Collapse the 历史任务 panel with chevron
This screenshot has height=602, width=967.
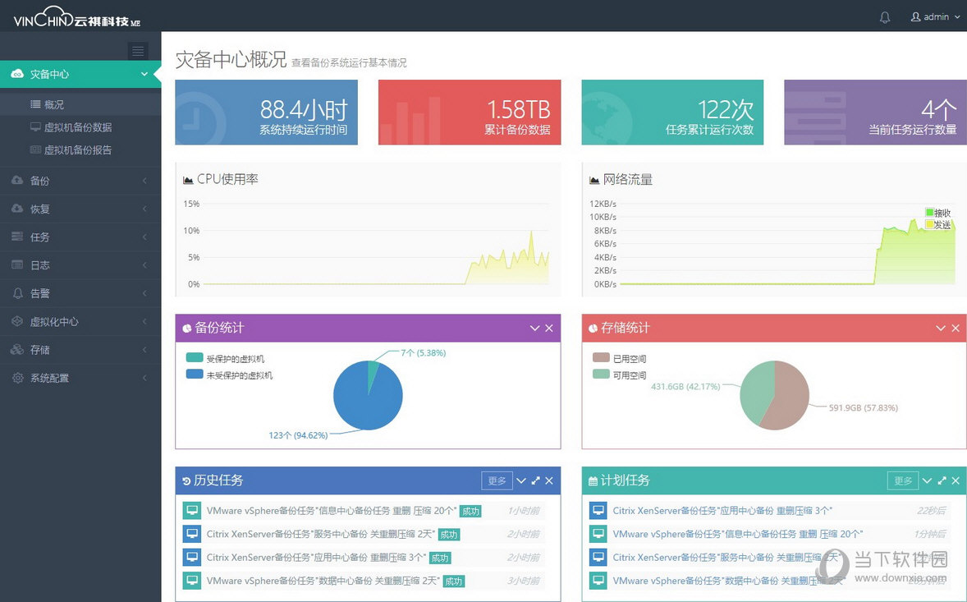[521, 480]
